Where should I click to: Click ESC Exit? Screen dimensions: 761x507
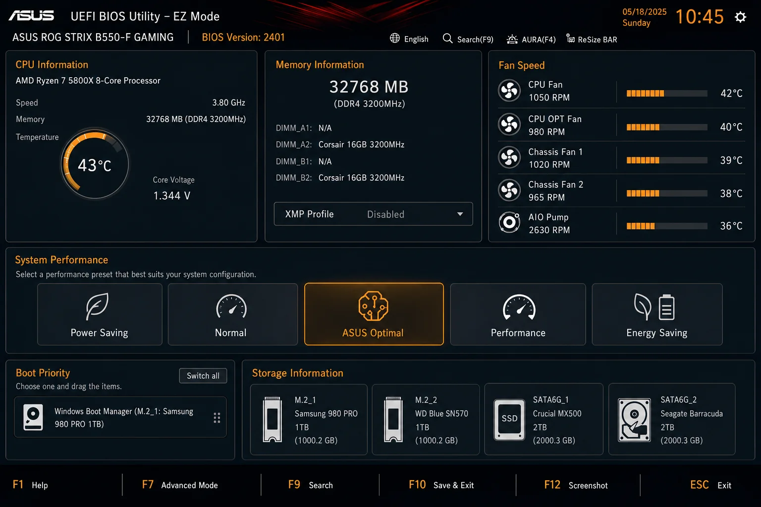pyautogui.click(x=710, y=485)
